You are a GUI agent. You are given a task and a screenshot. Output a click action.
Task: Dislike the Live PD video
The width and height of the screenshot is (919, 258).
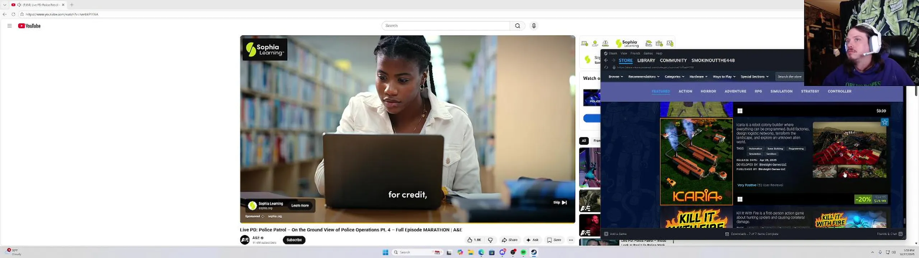pyautogui.click(x=490, y=240)
